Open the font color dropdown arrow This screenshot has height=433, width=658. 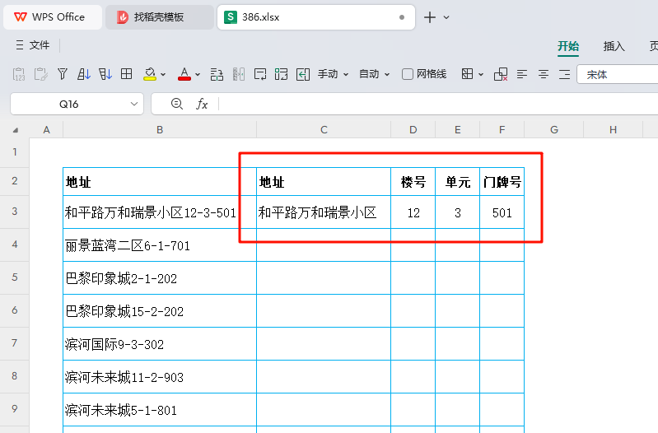pyautogui.click(x=198, y=75)
